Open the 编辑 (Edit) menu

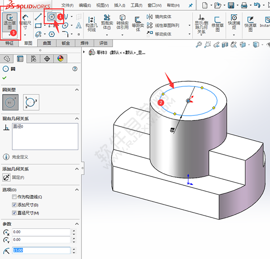[x=85, y=5]
